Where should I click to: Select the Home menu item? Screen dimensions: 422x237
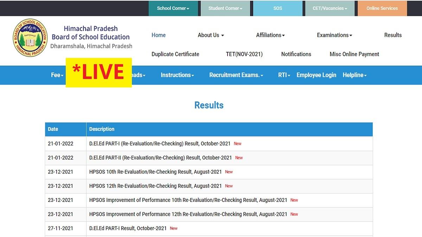[159, 35]
